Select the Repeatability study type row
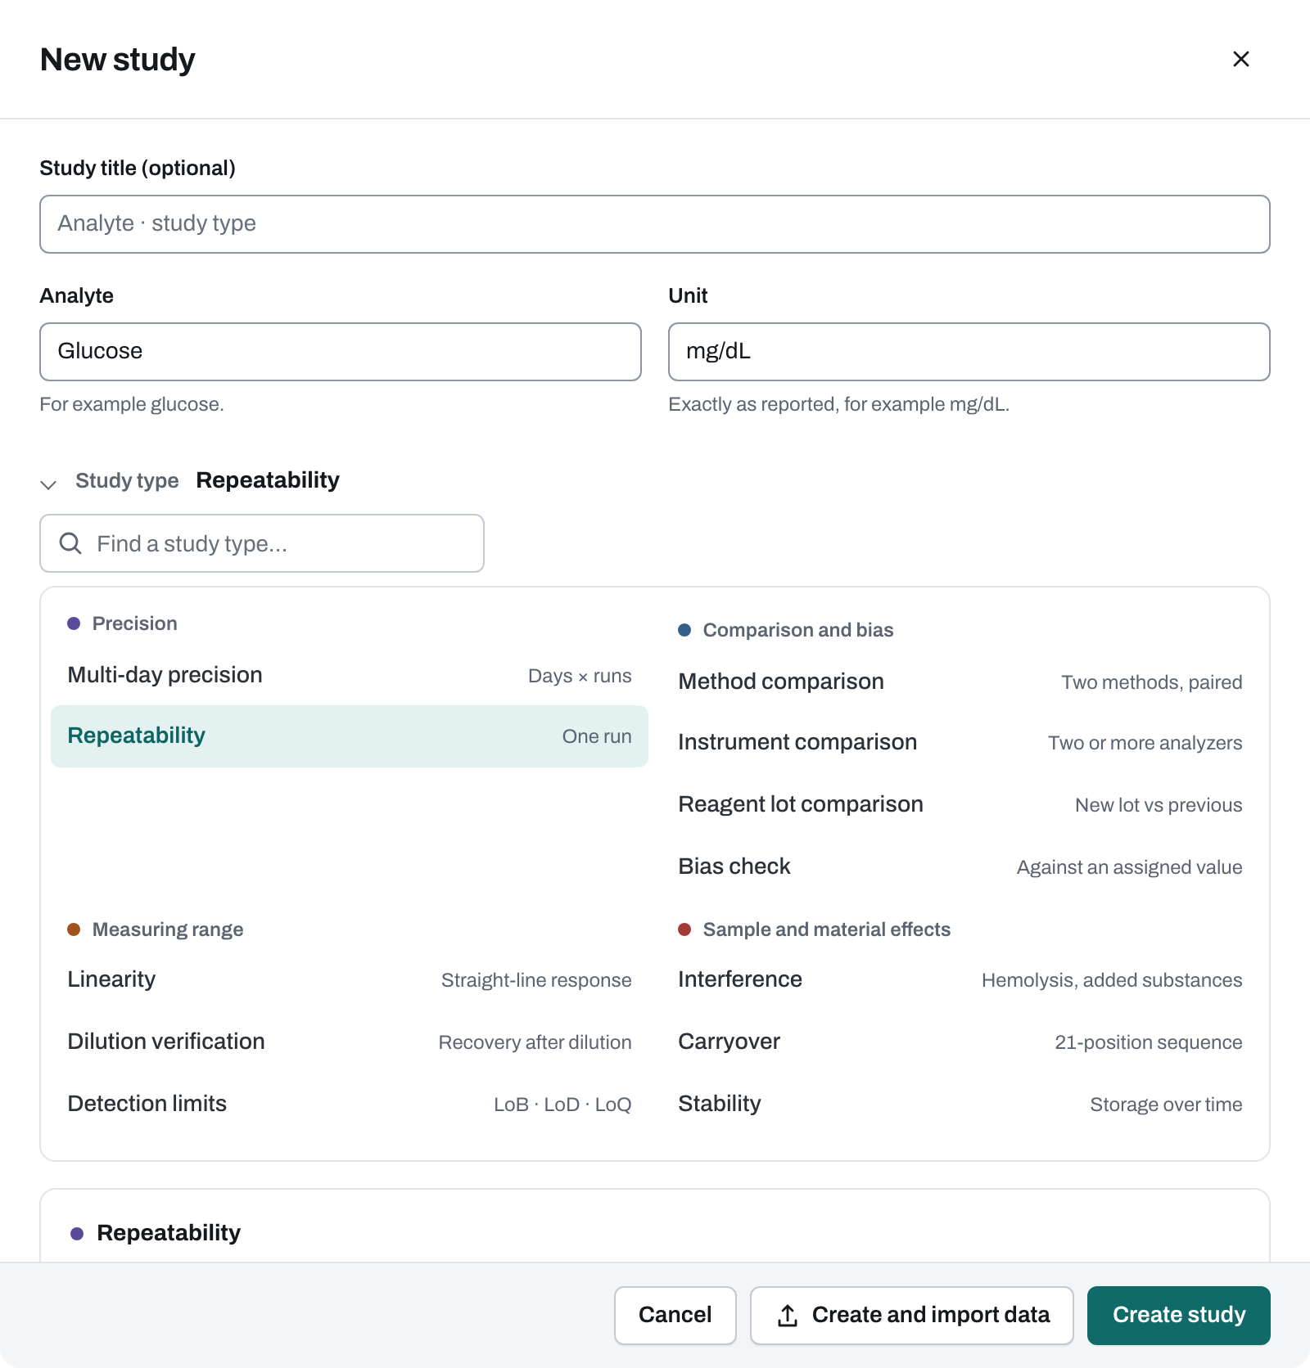Screen dimensions: 1310x1368 pyautogui.click(x=350, y=736)
